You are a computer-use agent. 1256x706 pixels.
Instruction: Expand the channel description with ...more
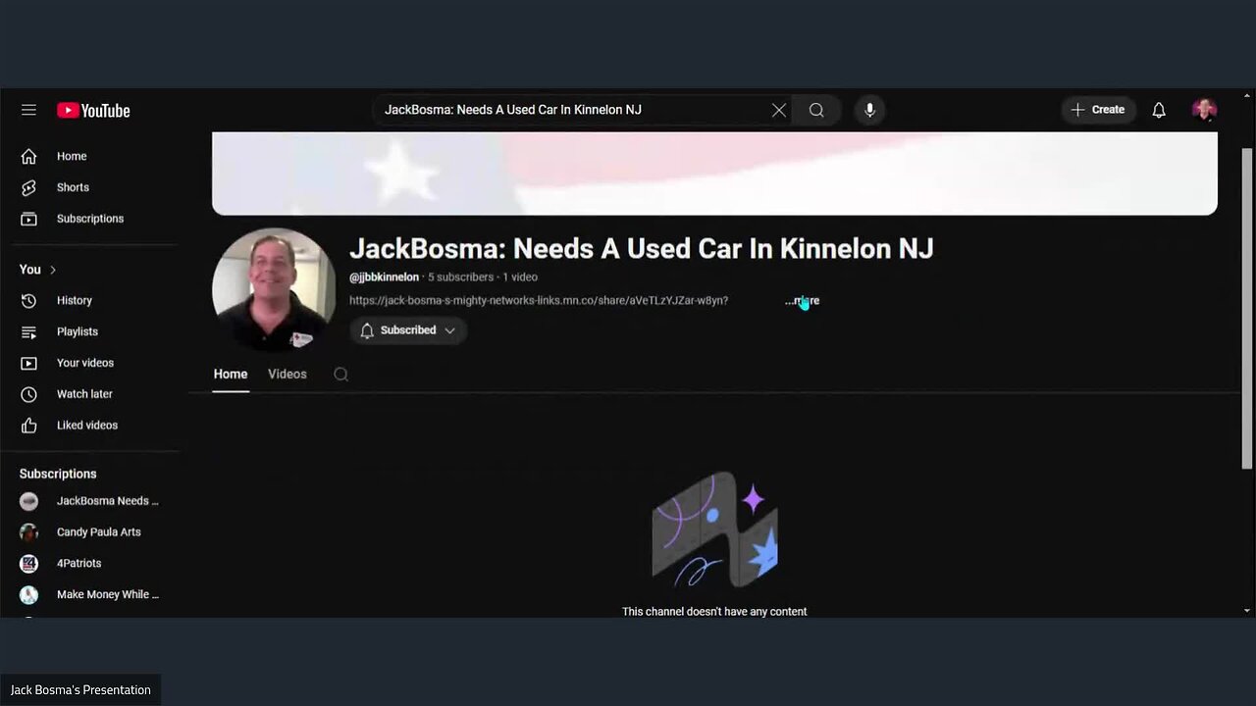pyautogui.click(x=803, y=301)
